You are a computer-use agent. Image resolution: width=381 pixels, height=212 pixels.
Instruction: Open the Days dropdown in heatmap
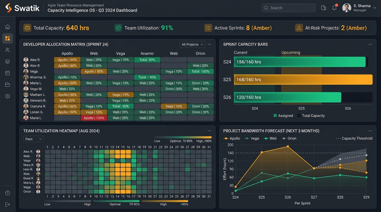[34, 139]
